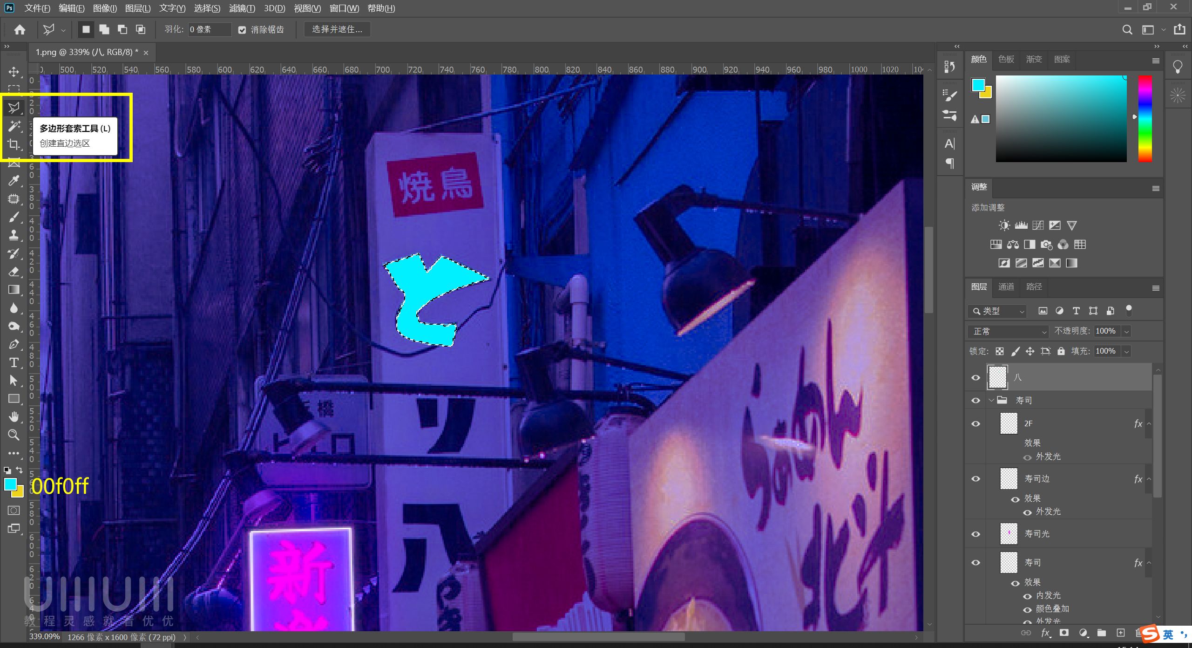Select the Eraser tool
Screen dimensions: 1192x648
click(14, 272)
